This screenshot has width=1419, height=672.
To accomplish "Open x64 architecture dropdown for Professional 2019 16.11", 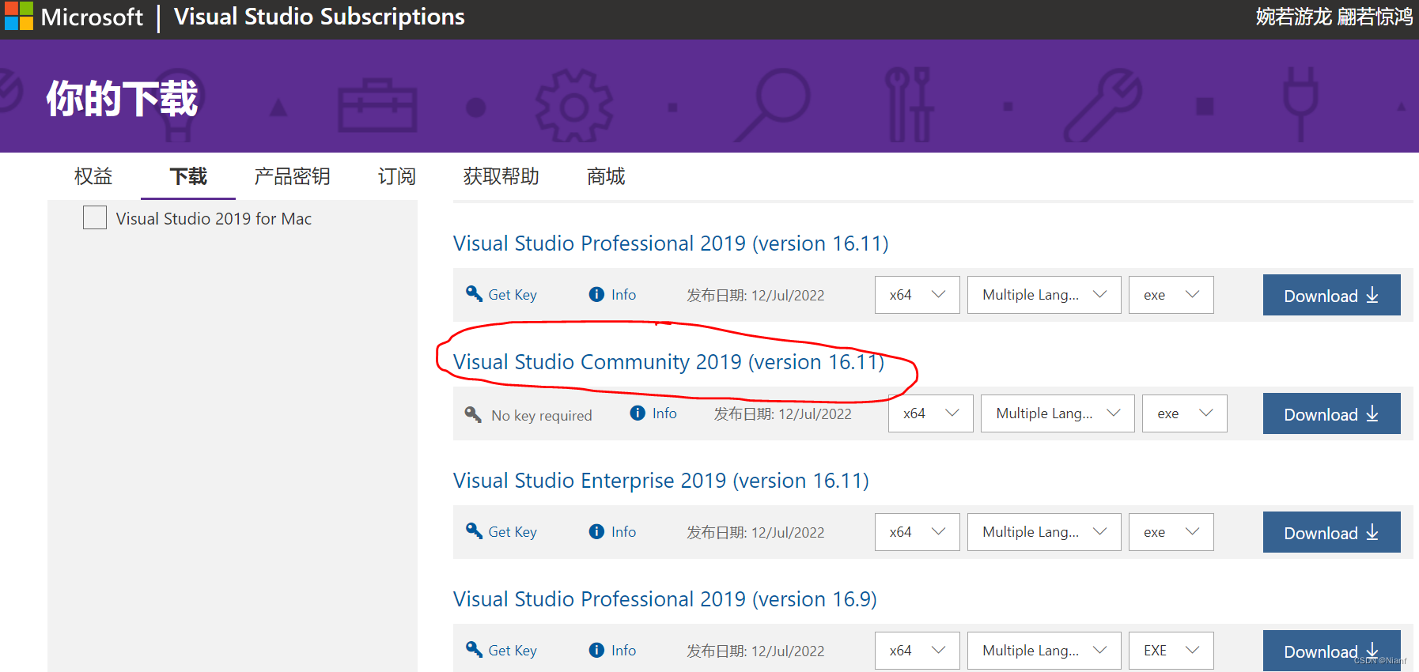I will coord(918,295).
